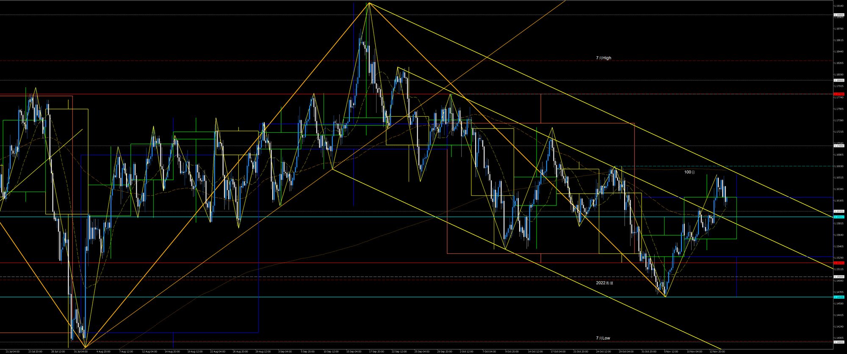Select the 100日 moving average label
Viewport: 847px width, 354px height.
[689, 173]
